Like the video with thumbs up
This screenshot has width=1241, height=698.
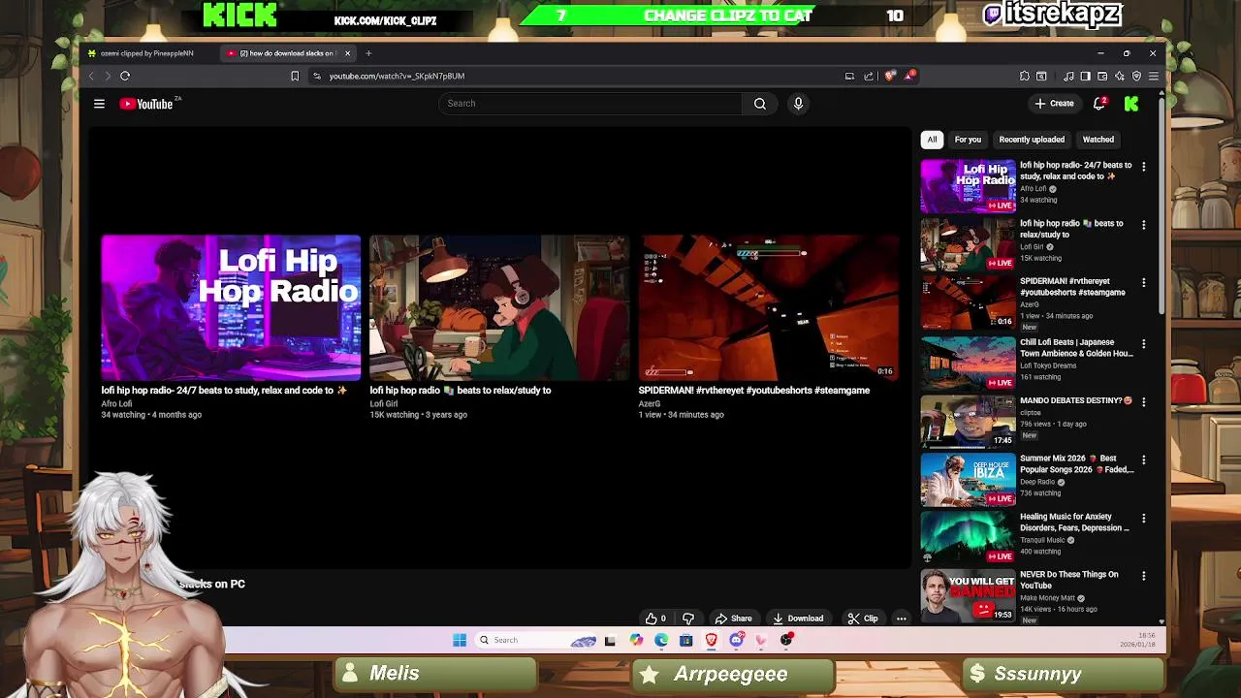click(655, 619)
